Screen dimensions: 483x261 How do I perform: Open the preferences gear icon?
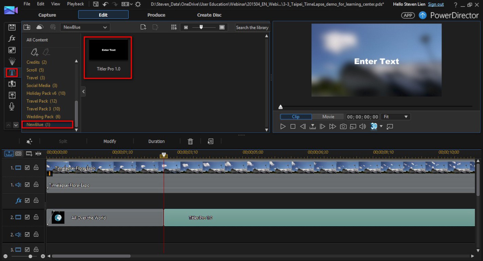coord(138,4)
